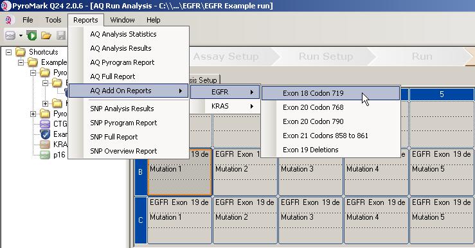Click the new assay icon in toolbar
Viewport: 475px width, 248px height.
point(10,35)
